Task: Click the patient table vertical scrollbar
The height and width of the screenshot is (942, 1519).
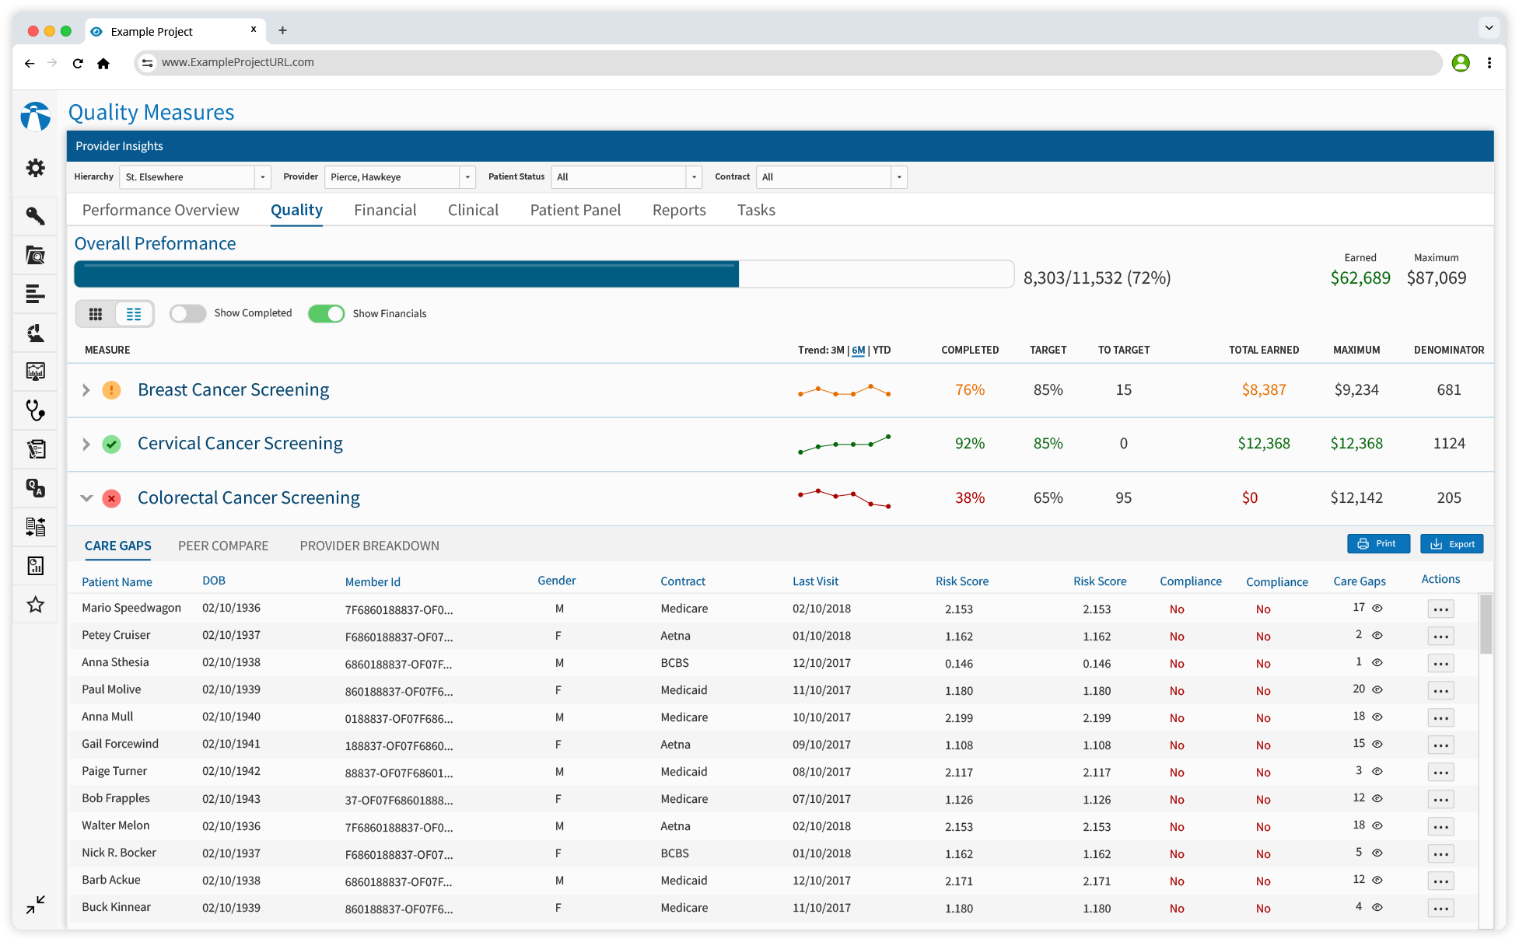Action: (1486, 626)
